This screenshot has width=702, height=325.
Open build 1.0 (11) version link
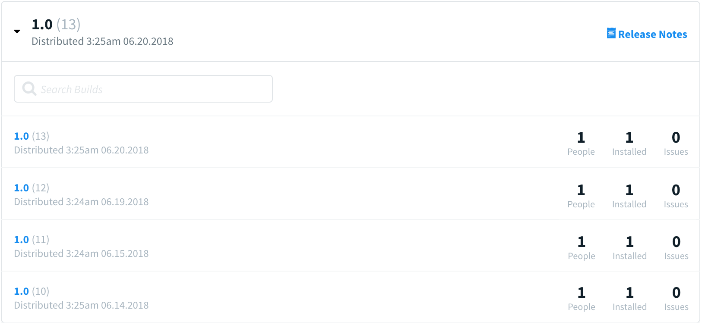22,240
